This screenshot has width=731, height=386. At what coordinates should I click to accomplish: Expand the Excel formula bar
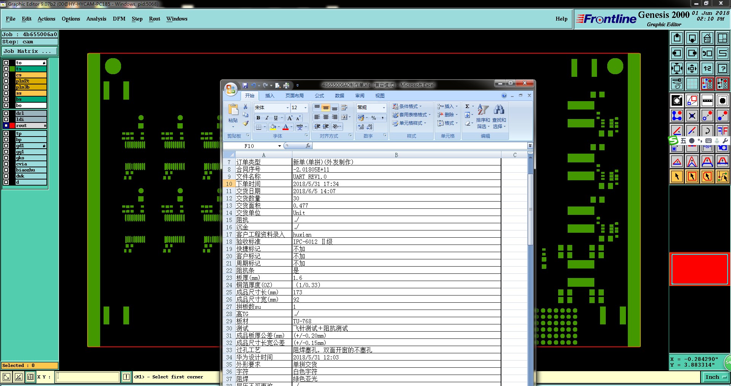pyautogui.click(x=530, y=146)
